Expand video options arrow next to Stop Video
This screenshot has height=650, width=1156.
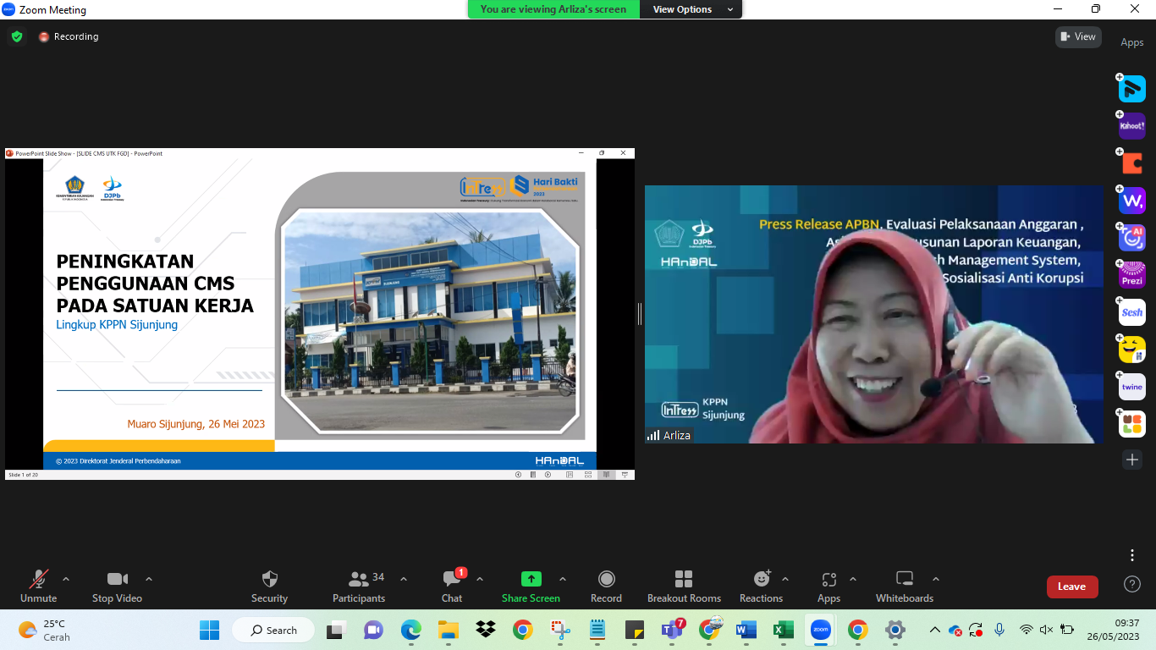coord(149,579)
